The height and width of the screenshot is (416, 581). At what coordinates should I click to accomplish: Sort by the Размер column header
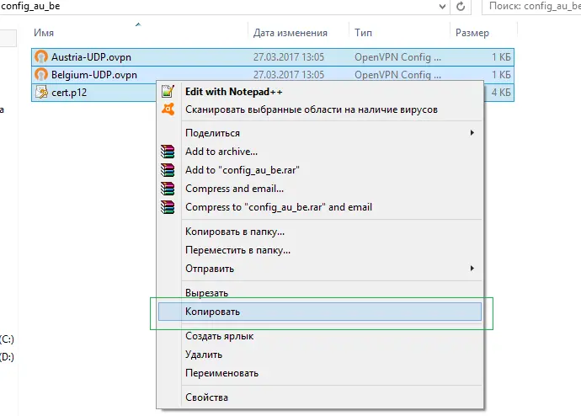pos(472,33)
